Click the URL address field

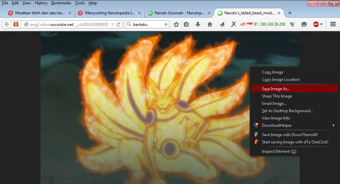click(x=69, y=24)
